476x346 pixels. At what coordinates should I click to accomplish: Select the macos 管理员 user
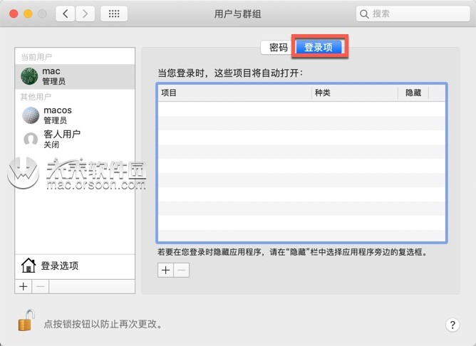[x=75, y=115]
